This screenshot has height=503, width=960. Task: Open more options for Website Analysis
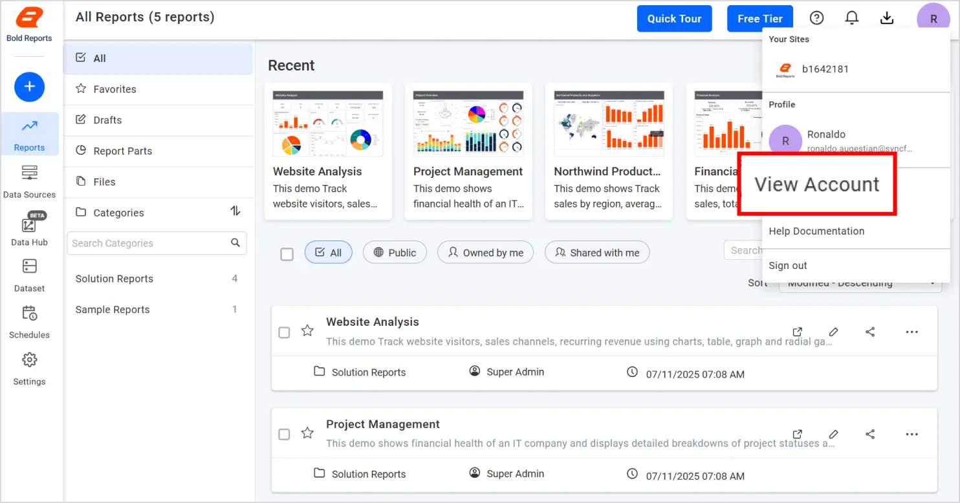[x=911, y=332]
